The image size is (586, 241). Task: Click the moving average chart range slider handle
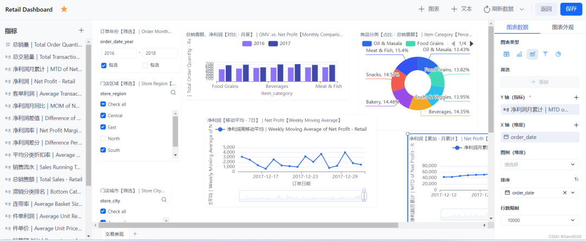(364, 195)
